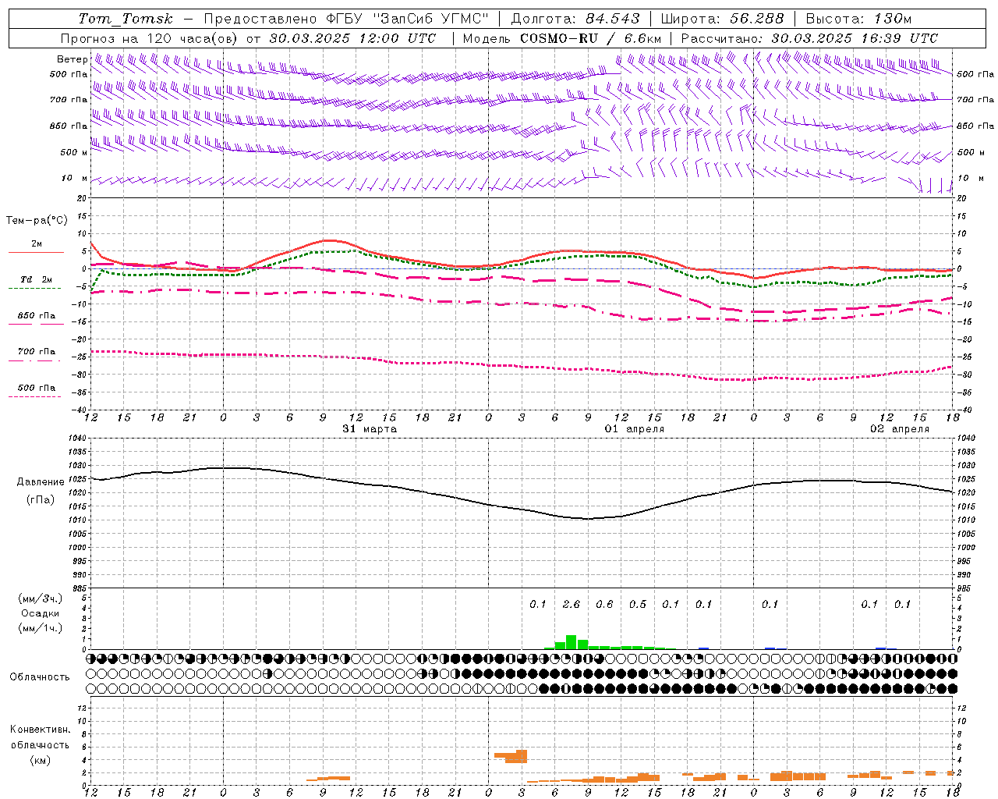
Task: Click the '01 апреля' date label
Action: [635, 429]
